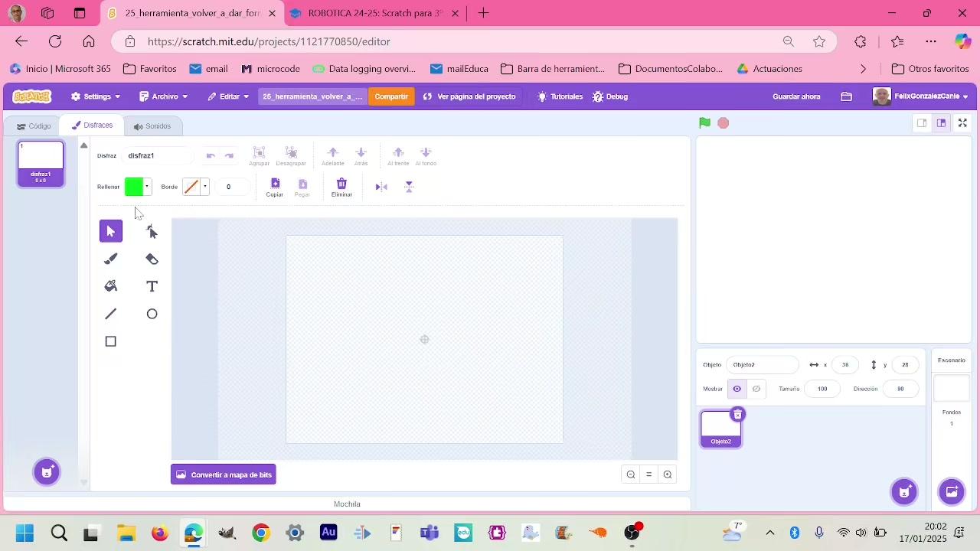Click the Agrupar group icon
This screenshot has width=980, height=551.
pyautogui.click(x=260, y=152)
